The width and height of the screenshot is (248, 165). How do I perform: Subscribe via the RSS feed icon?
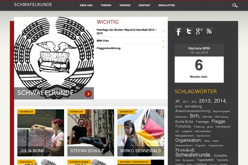(x=209, y=31)
